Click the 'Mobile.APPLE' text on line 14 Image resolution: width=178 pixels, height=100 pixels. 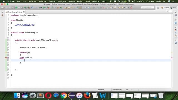point(39,47)
